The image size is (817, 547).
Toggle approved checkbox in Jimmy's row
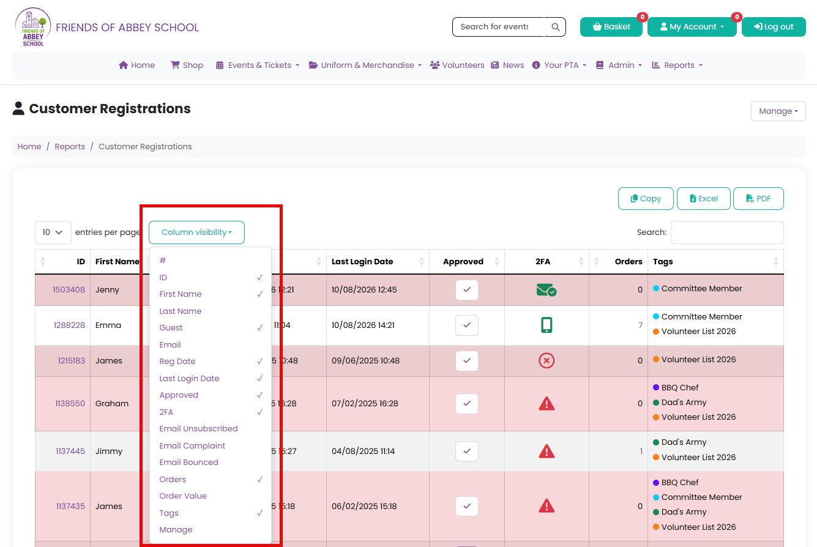pos(467,452)
